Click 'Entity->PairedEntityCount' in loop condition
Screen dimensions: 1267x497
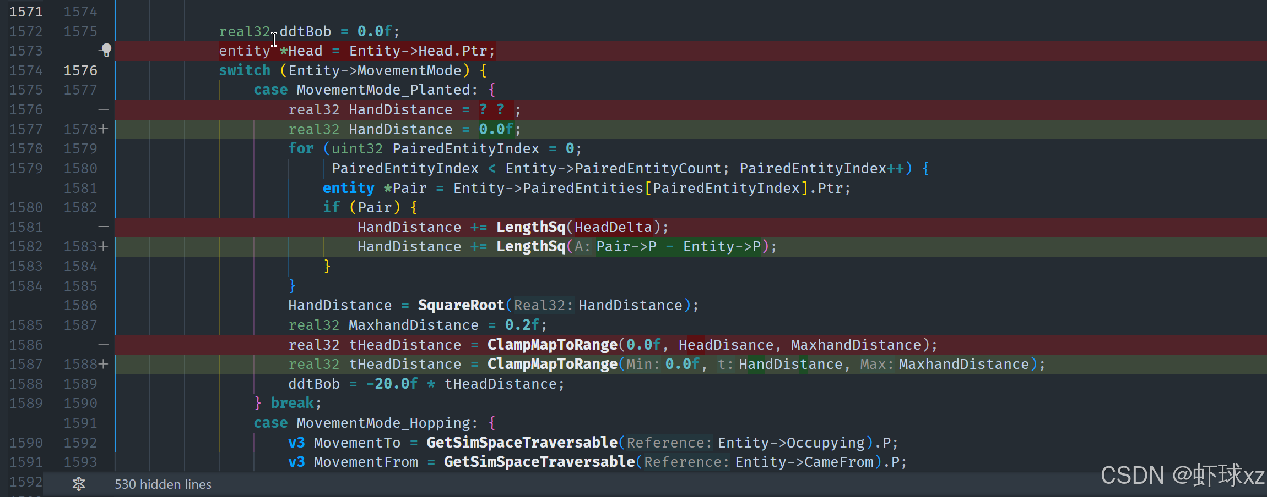click(x=614, y=168)
